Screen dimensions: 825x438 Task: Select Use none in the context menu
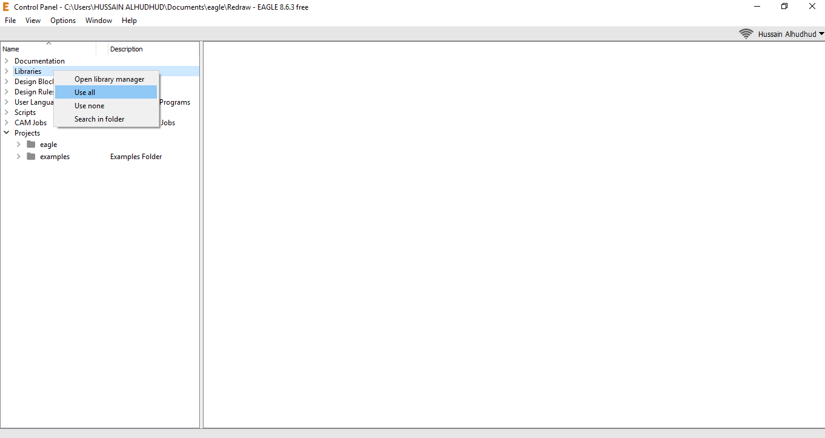(x=106, y=106)
